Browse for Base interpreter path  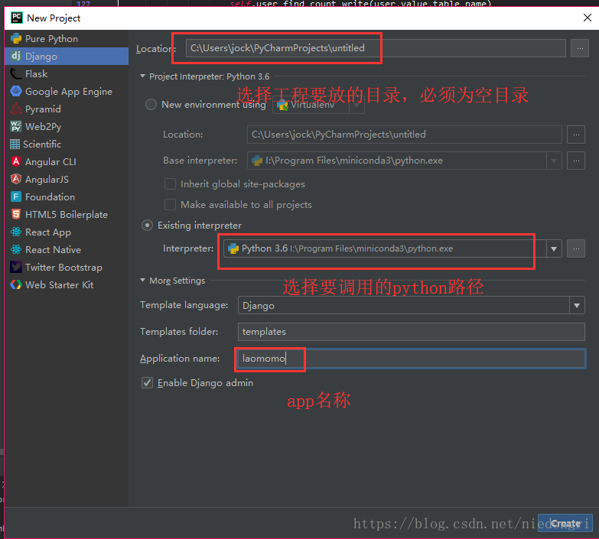pos(576,161)
